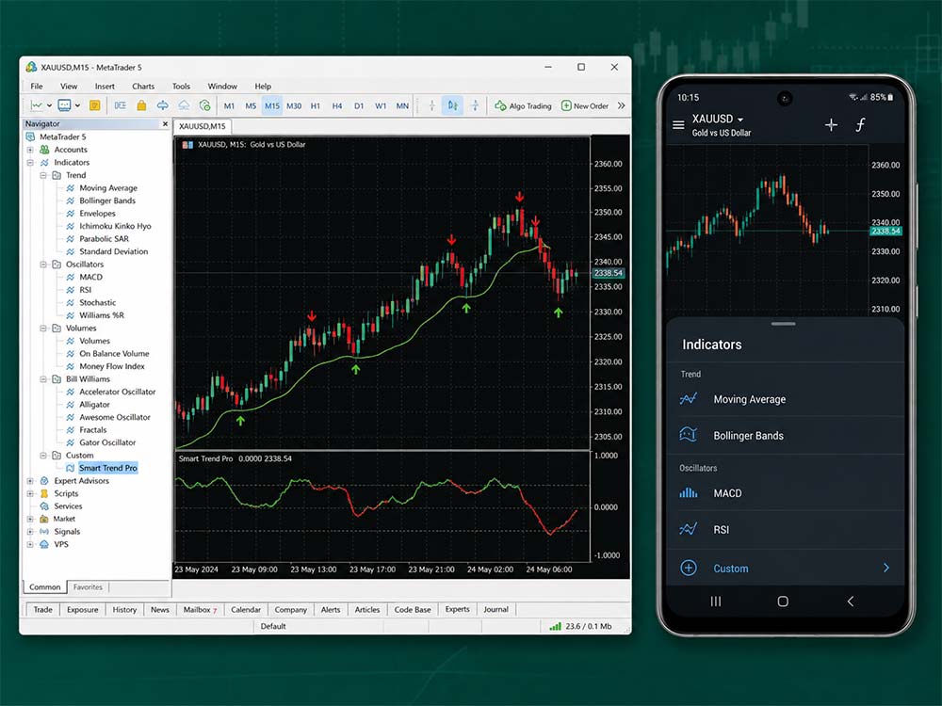This screenshot has height=706, width=942.
Task: Select the bar chart type icon
Action: [431, 105]
